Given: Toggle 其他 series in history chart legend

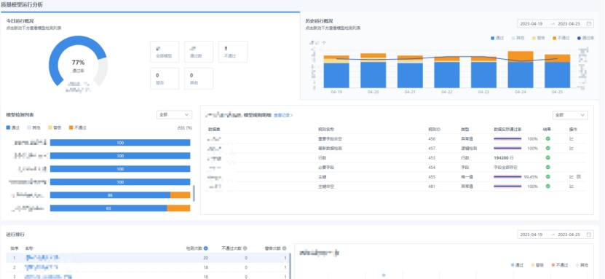Looking at the screenshot, I should [x=518, y=38].
